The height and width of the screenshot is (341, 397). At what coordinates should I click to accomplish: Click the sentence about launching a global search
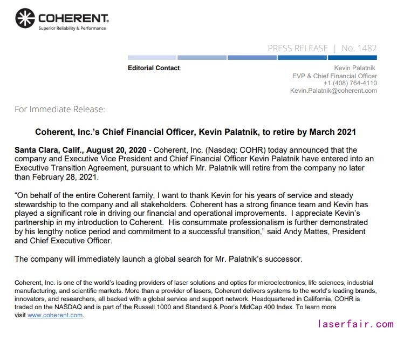[x=158, y=259]
